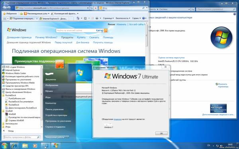Click OK in About Windows dialog
Screen dimensions: 239x149
click(161, 134)
